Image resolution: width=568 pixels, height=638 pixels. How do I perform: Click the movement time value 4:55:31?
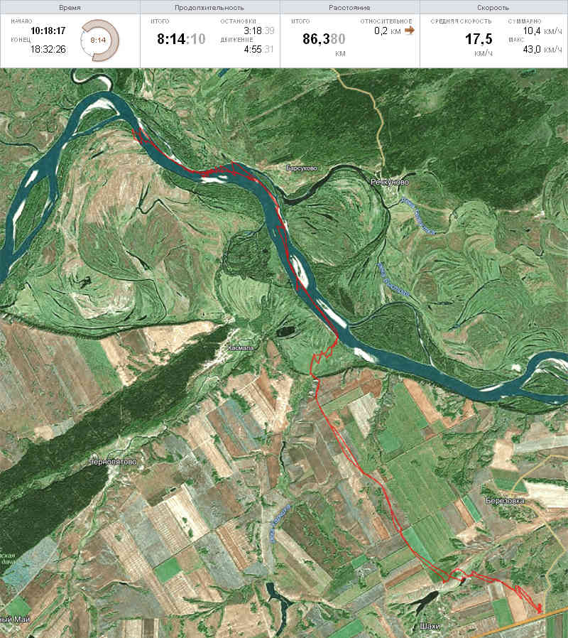(259, 49)
